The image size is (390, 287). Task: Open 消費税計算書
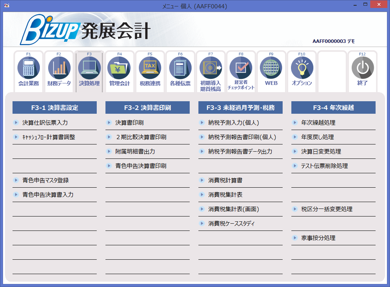(222, 180)
